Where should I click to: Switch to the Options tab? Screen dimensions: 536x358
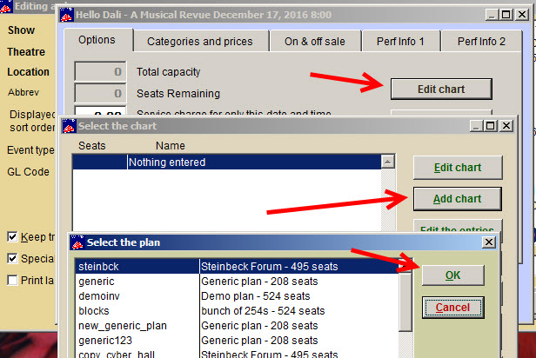(97, 40)
